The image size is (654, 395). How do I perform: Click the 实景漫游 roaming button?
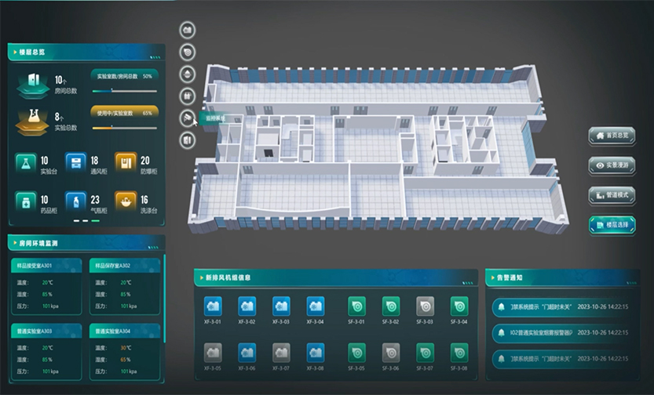pyautogui.click(x=612, y=165)
